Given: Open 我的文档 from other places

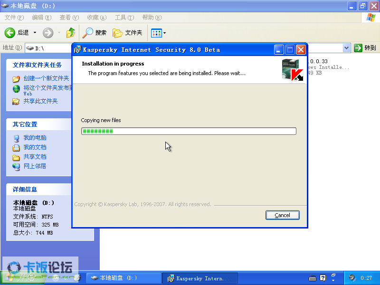Looking at the screenshot, I should (x=35, y=147).
